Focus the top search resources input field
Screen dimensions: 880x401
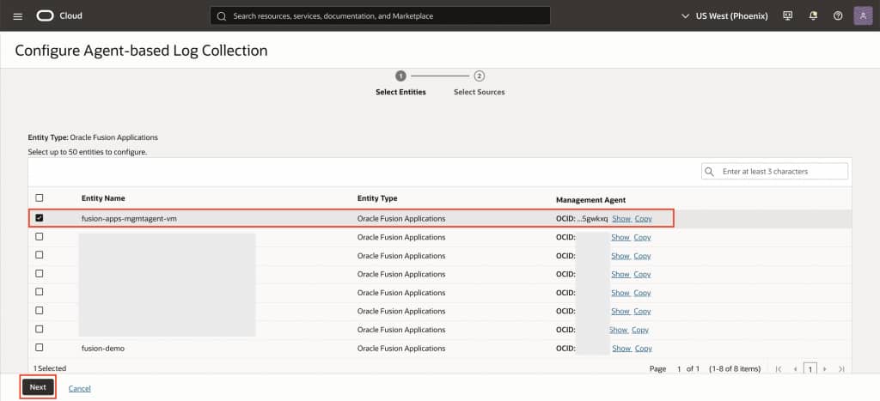380,16
